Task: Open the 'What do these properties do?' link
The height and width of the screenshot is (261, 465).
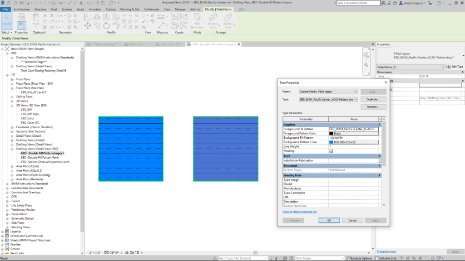Action: pyautogui.click(x=300, y=212)
